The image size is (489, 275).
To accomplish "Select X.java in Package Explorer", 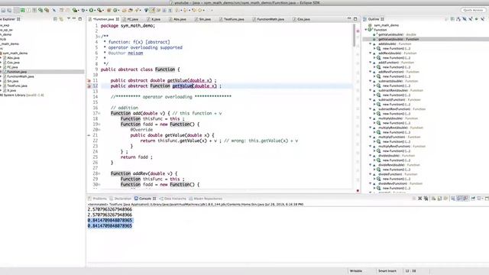I will 11,90.
